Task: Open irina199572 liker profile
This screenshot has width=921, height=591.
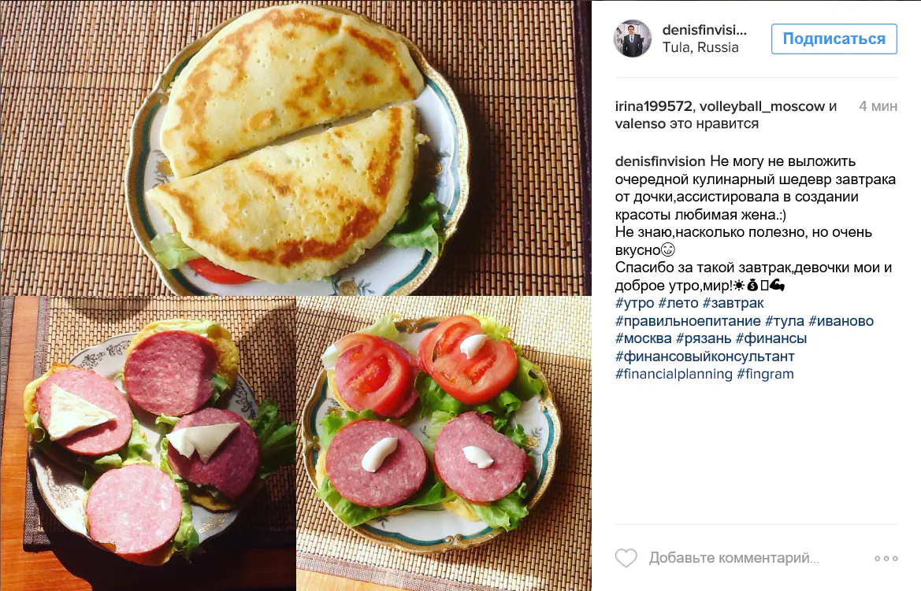Action: click(x=653, y=106)
